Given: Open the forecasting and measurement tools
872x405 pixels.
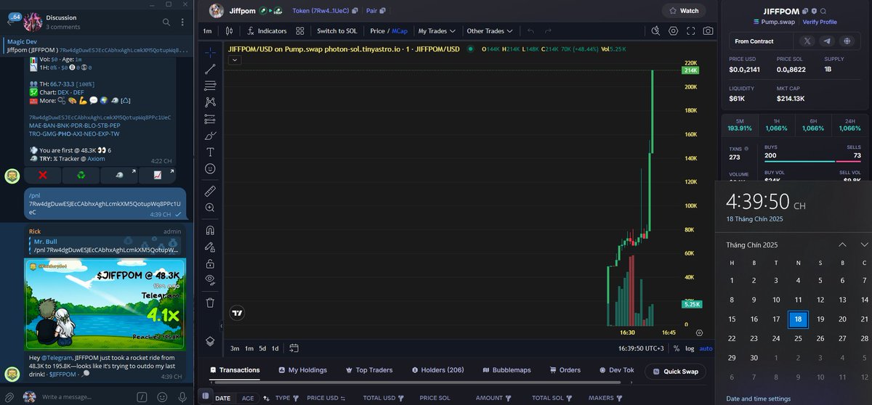Looking at the screenshot, I should tap(210, 119).
